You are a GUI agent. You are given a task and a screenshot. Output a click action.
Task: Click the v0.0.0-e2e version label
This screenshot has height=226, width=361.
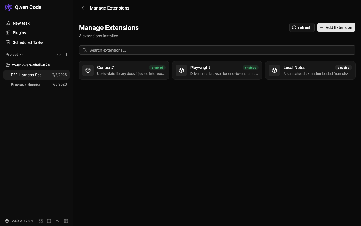click(21, 221)
